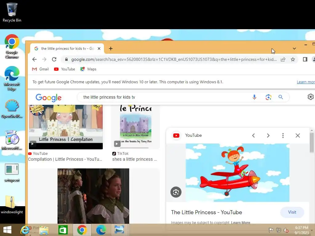Viewport: 315px width, 236px height.
Task: Show previous image in preview panel
Action: [253, 136]
